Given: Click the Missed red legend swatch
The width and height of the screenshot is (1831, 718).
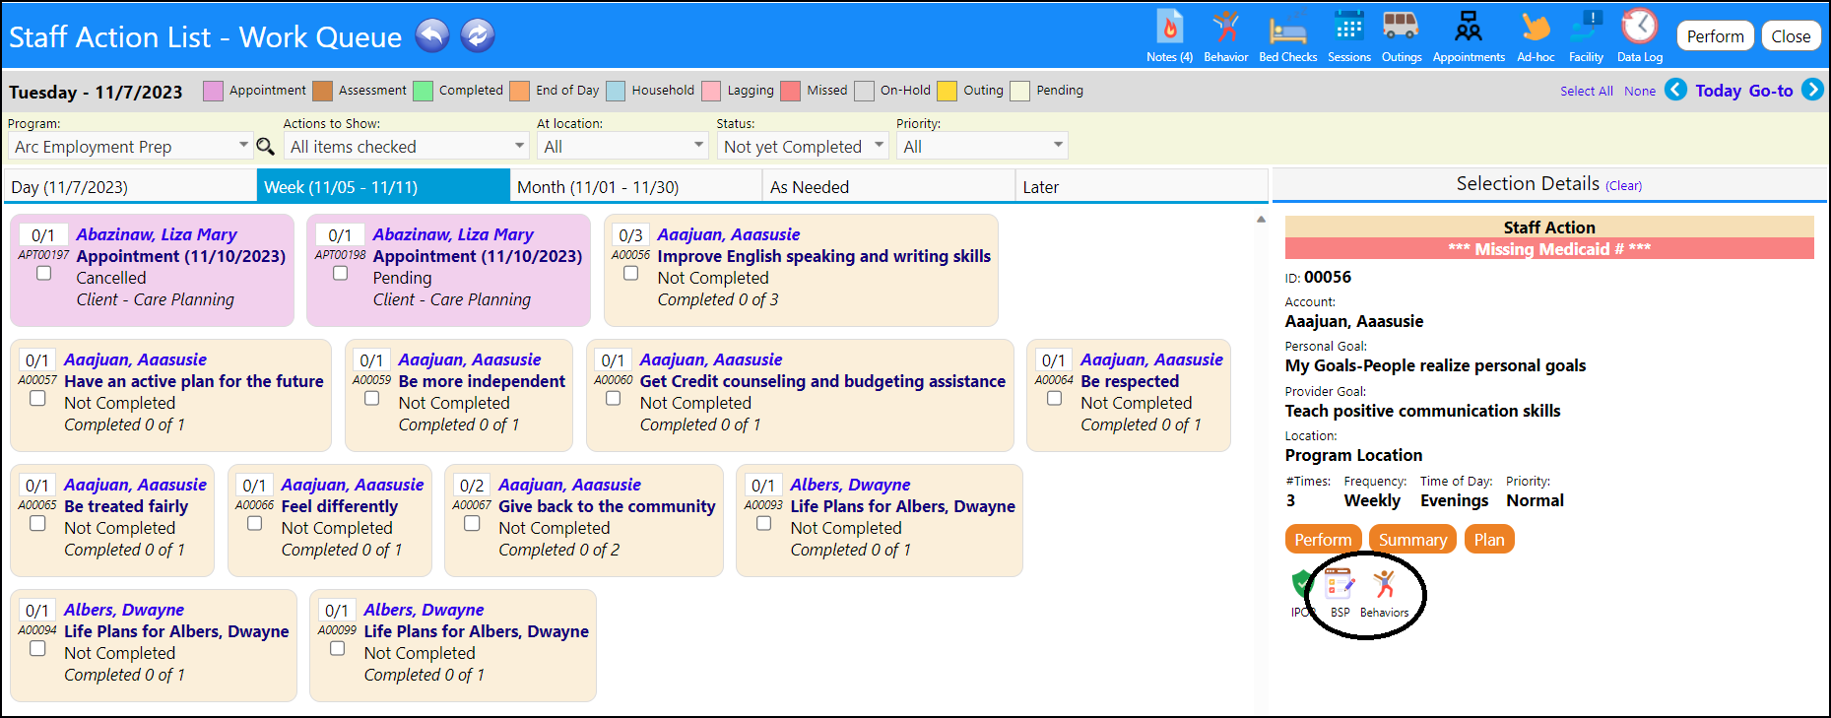Looking at the screenshot, I should click(790, 92).
